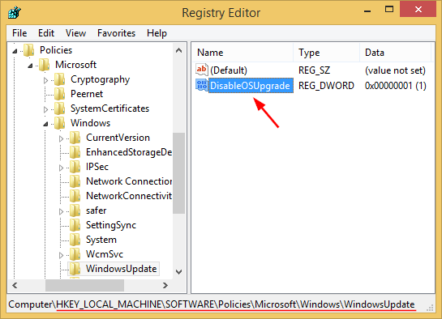Select the (Default) string value icon
Screen dimensions: 442x319
(x=202, y=70)
